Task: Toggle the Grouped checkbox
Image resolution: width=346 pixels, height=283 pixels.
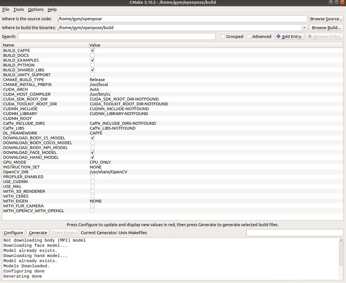Action: tap(223, 37)
